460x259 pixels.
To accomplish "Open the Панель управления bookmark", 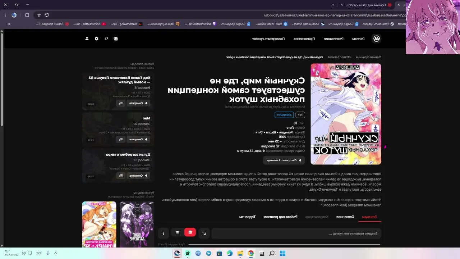I will click(x=163, y=24).
